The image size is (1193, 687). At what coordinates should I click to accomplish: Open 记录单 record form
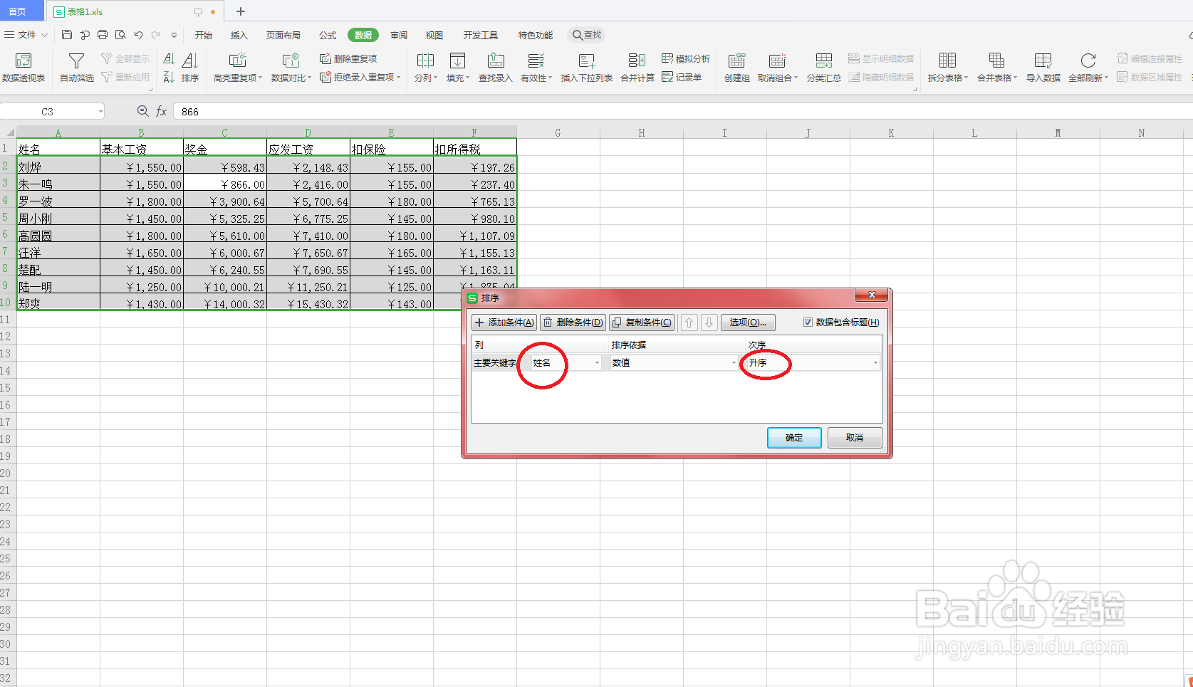pos(682,77)
